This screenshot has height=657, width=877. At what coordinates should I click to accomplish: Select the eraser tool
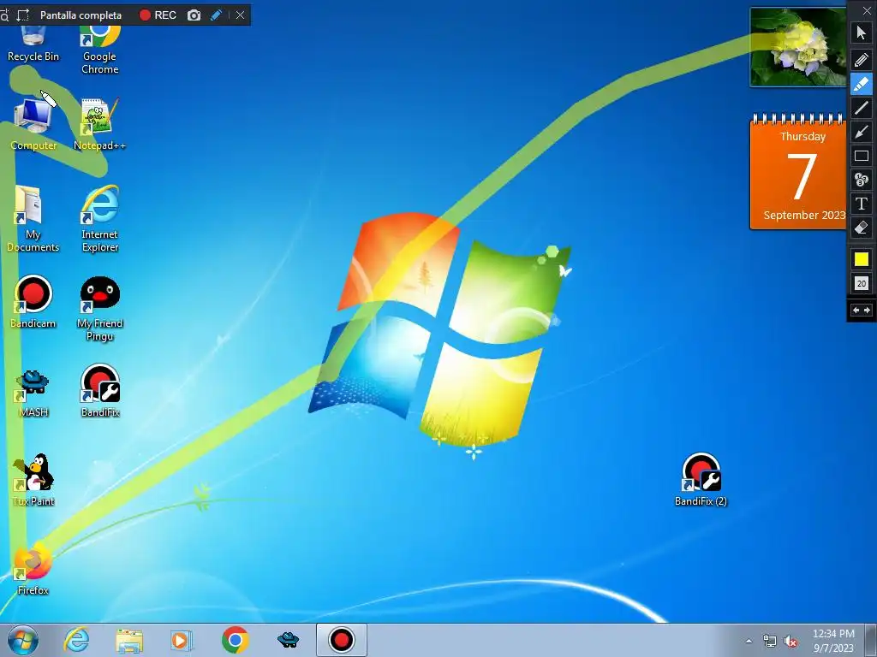click(862, 228)
